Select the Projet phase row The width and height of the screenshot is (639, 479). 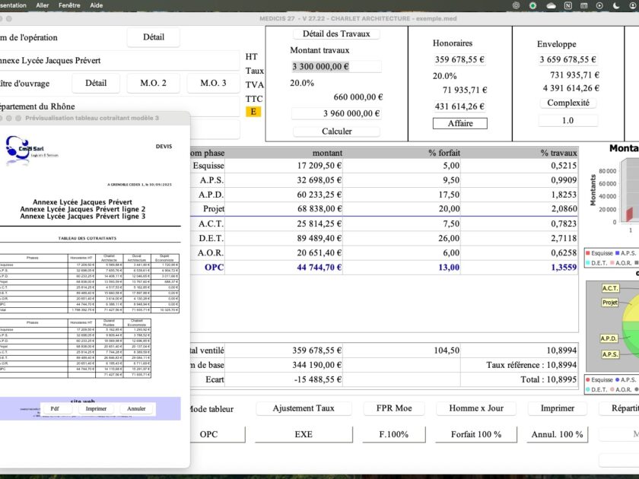pyautogui.click(x=384, y=208)
